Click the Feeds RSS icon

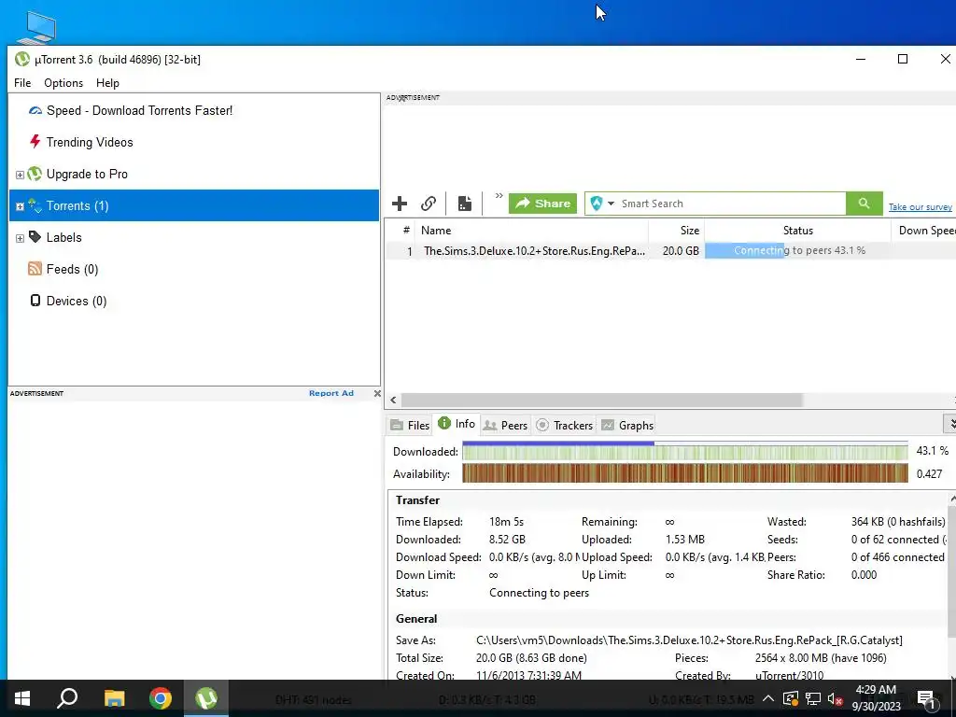(x=35, y=268)
